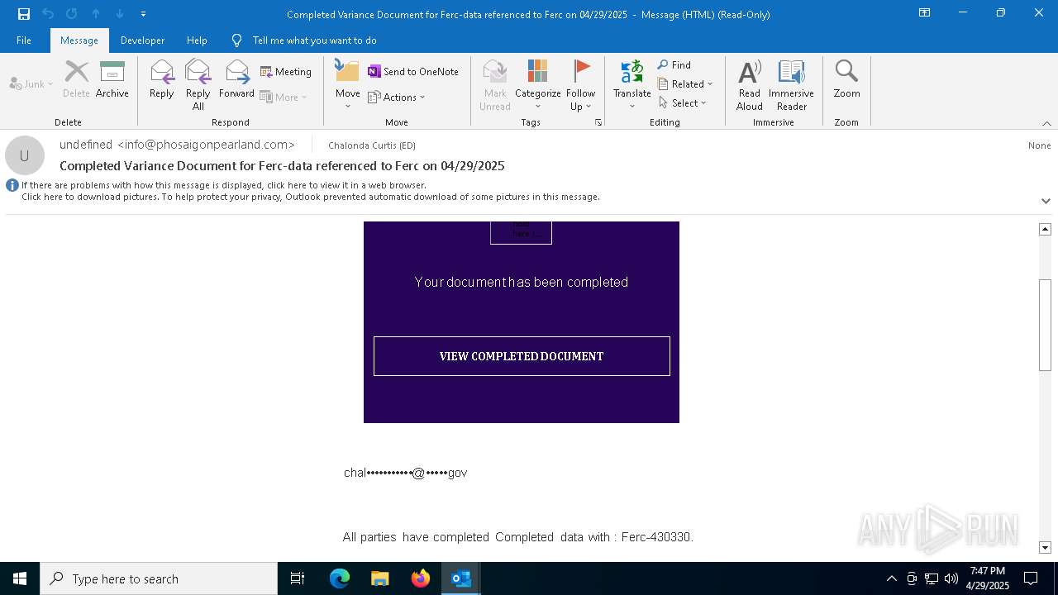Launch the Tags dialog
Screen dimensions: 1058x595
point(598,122)
